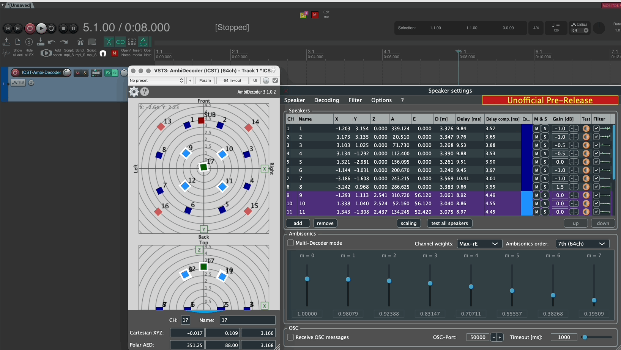Screen dimensions: 621x350
Task: Test speaker 3 with its test icon
Action: click(586, 145)
